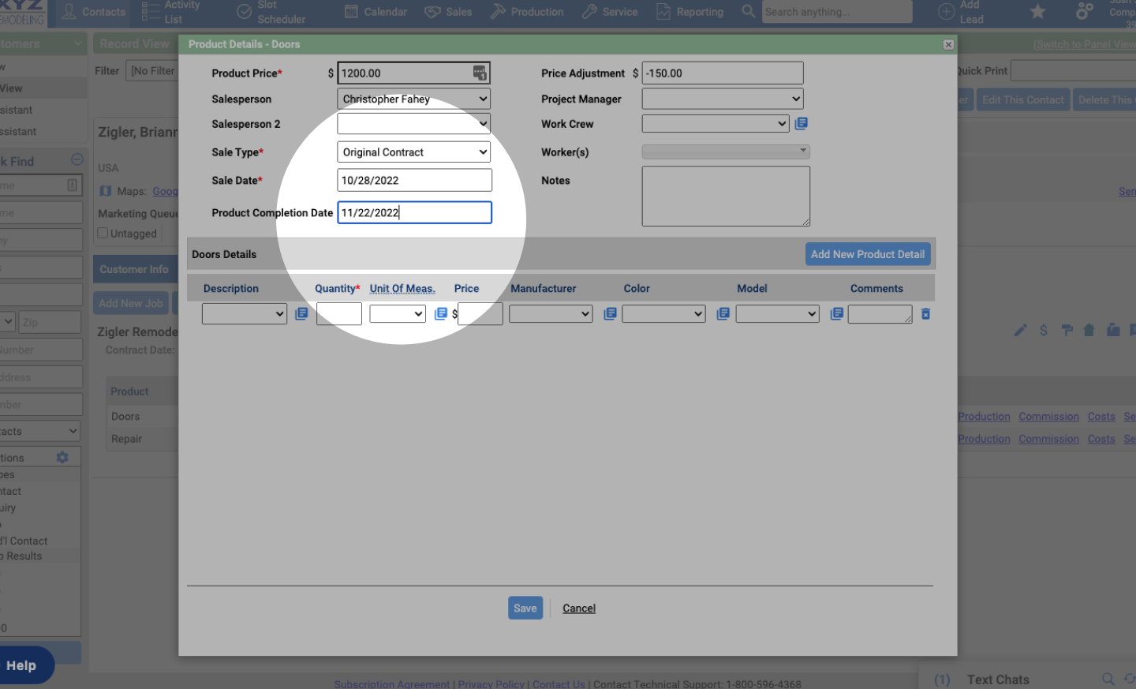This screenshot has height=689, width=1136.
Task: Click the Costs link in Repair row
Action: (x=1101, y=439)
